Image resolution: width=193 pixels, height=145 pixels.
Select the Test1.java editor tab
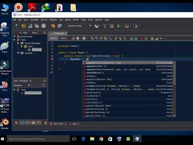click(57, 33)
